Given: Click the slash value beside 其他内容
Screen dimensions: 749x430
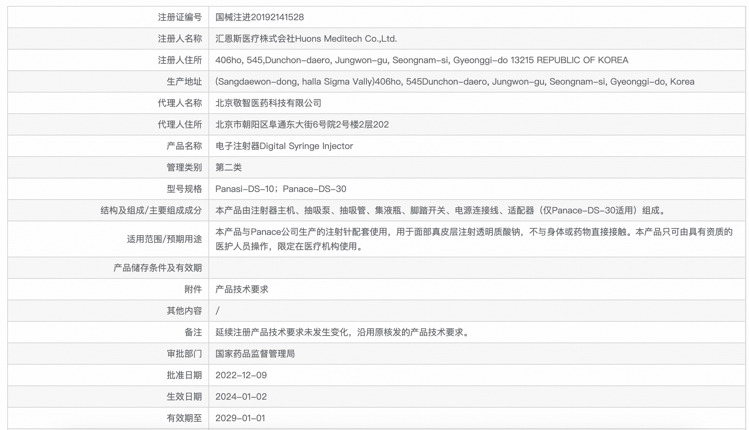Looking at the screenshot, I should point(218,311).
